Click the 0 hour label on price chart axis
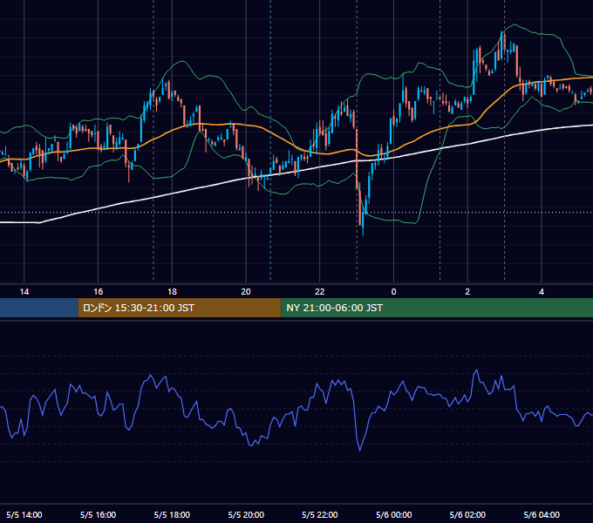593x523 pixels. pyautogui.click(x=393, y=292)
